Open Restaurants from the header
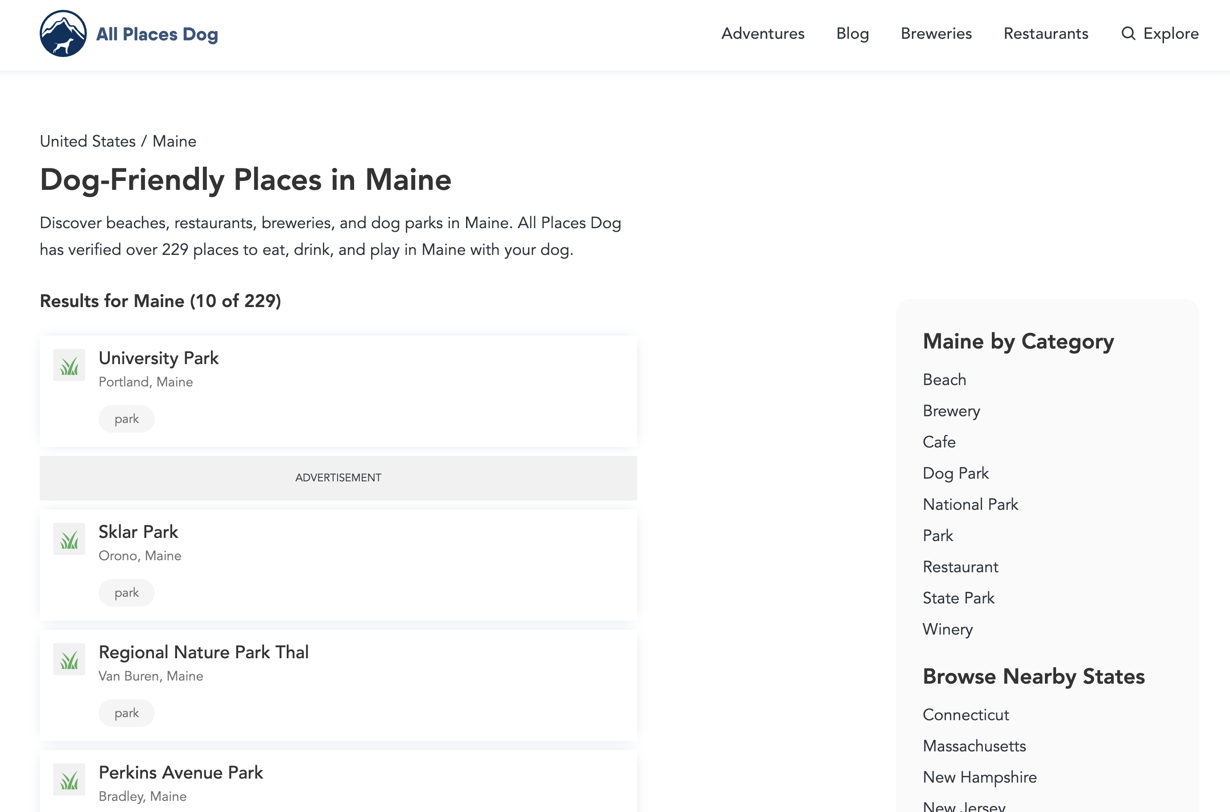This screenshot has height=812, width=1230. pyautogui.click(x=1045, y=34)
